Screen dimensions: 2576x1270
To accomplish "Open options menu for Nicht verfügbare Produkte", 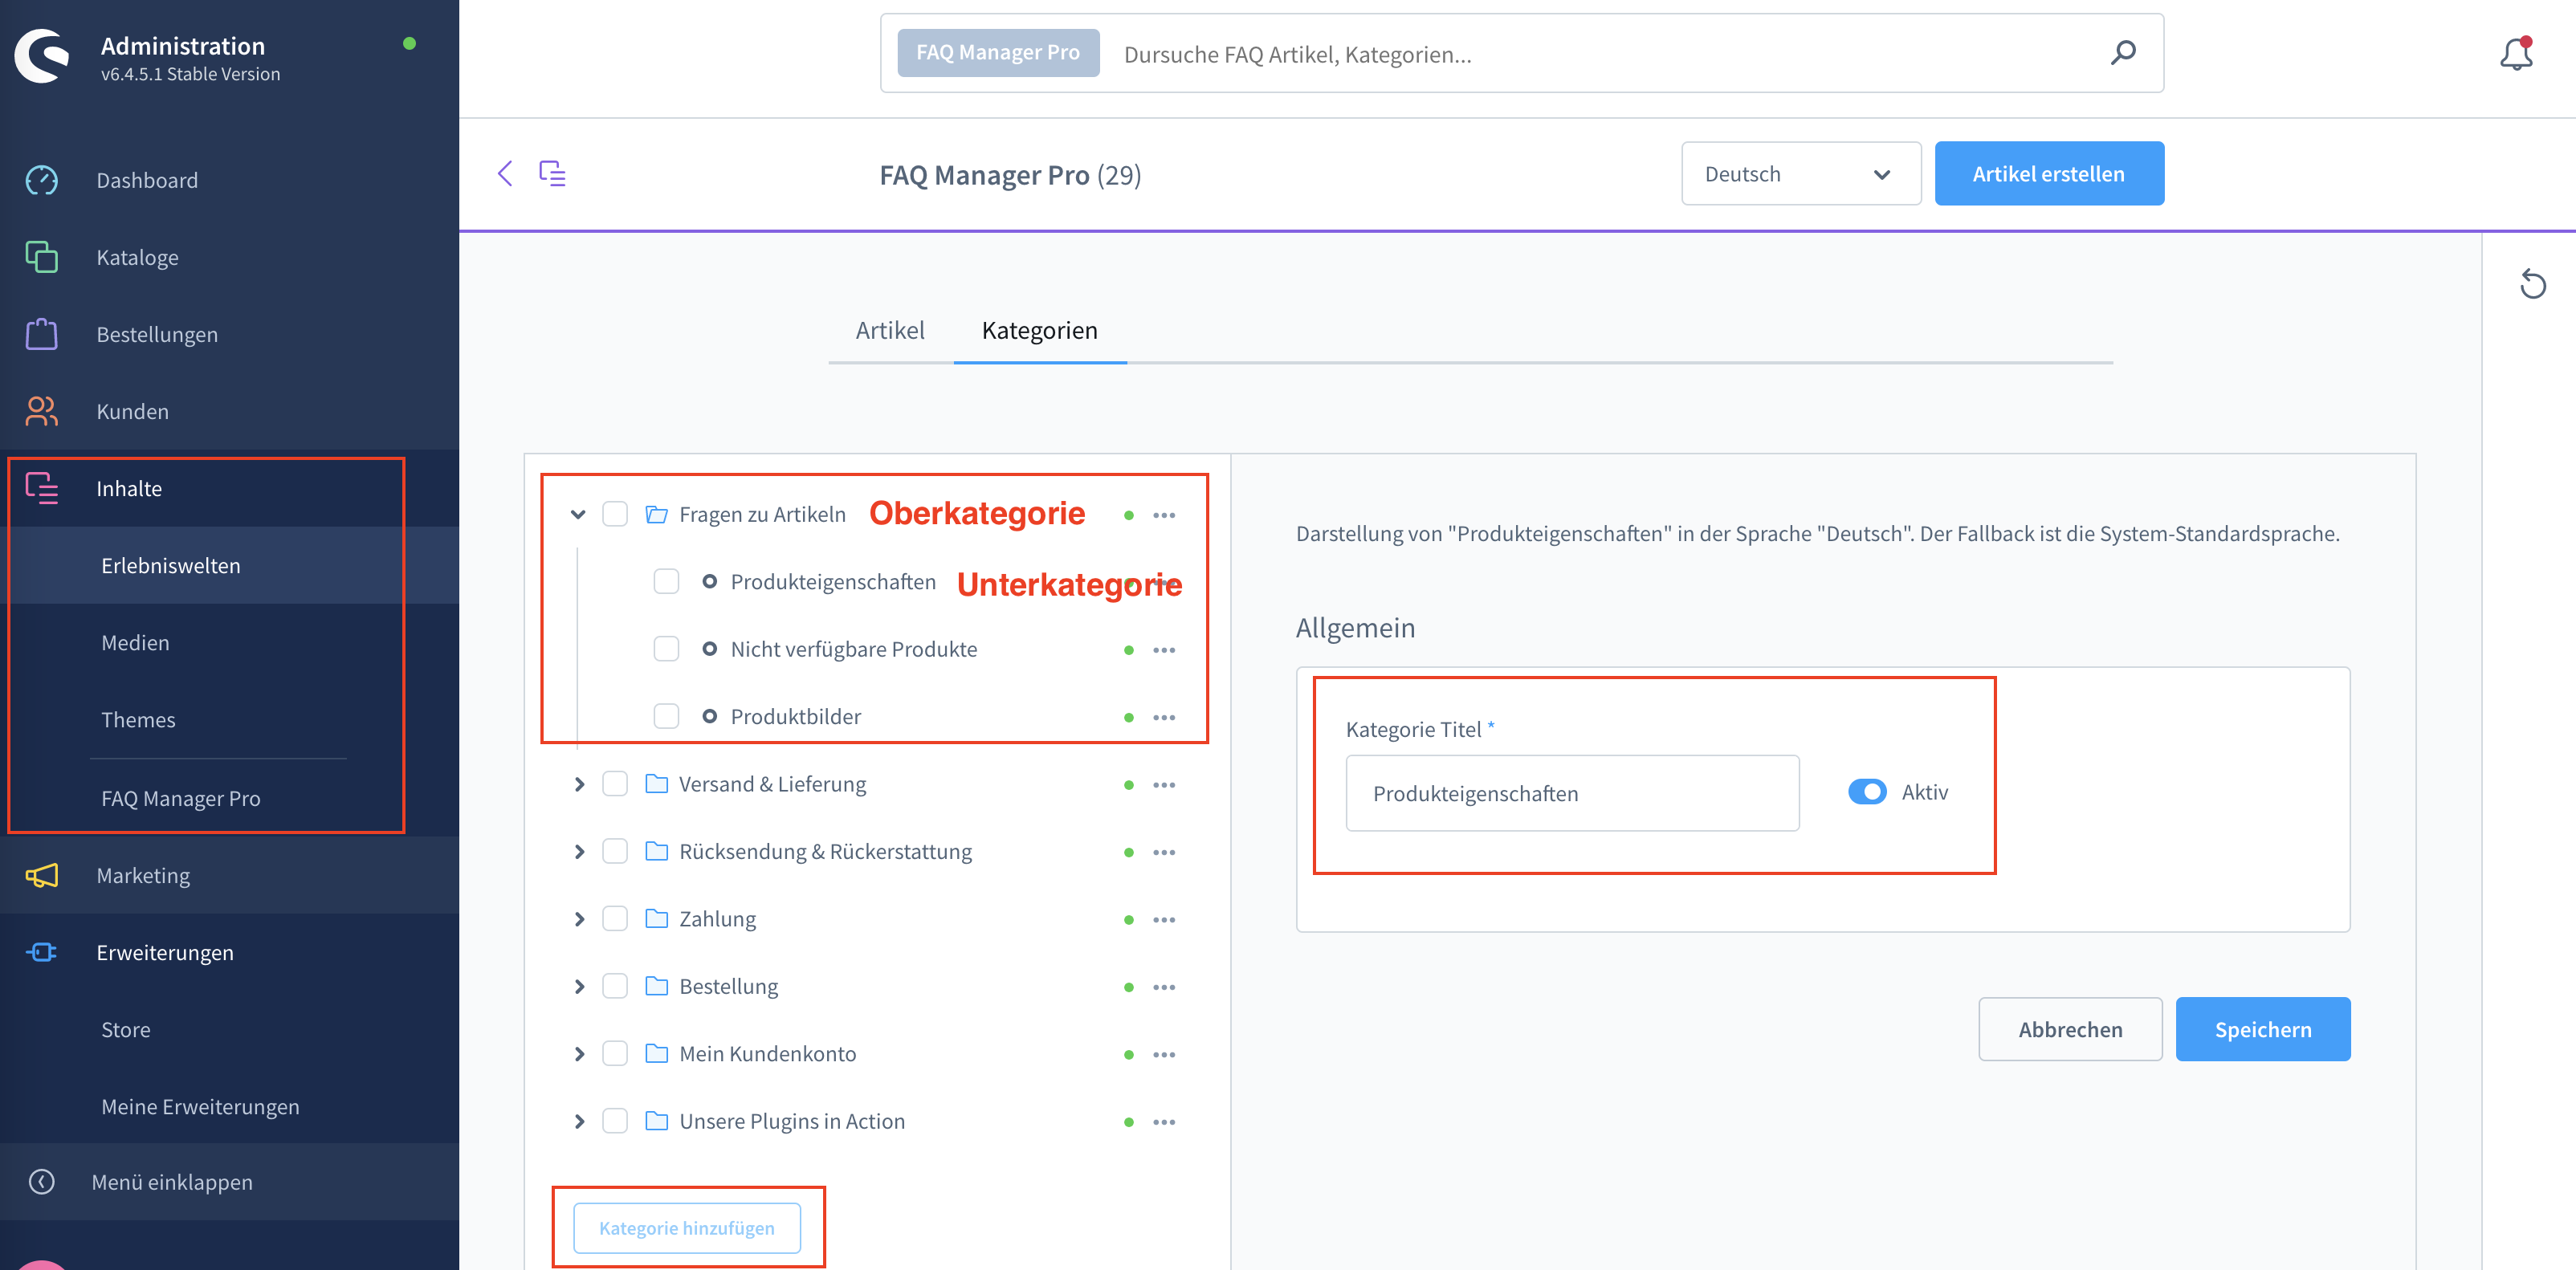I will coord(1164,650).
